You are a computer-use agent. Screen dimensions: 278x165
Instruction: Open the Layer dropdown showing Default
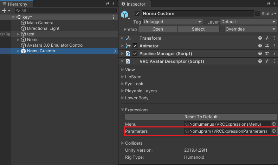[x=248, y=22]
